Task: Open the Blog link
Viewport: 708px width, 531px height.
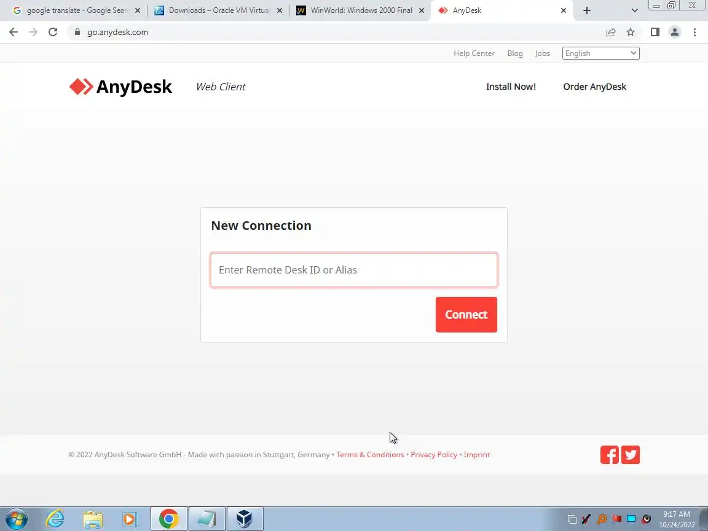Action: pyautogui.click(x=515, y=53)
